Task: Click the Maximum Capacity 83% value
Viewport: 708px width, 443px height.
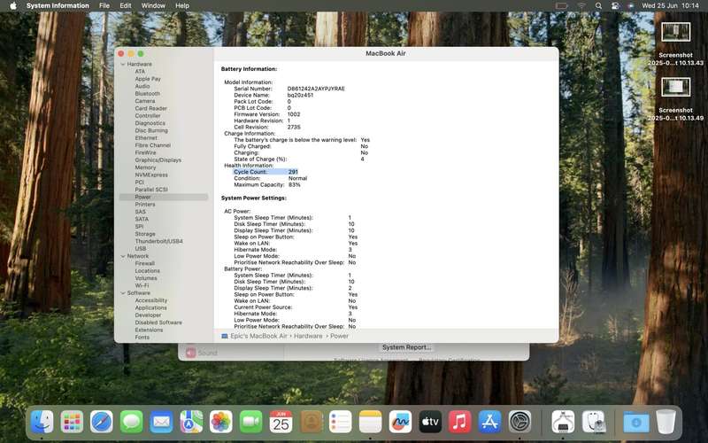Action: [295, 184]
